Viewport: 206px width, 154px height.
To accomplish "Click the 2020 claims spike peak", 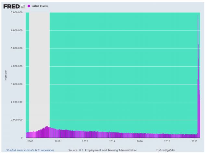I will pos(198,16).
